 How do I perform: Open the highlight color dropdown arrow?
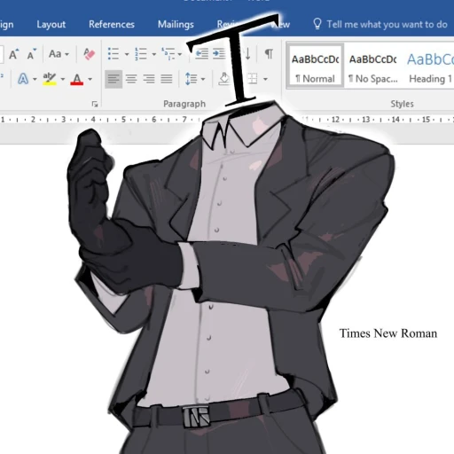(x=63, y=79)
